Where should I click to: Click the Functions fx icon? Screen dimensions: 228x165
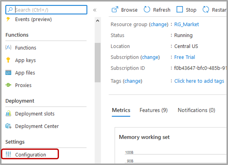point(8,48)
